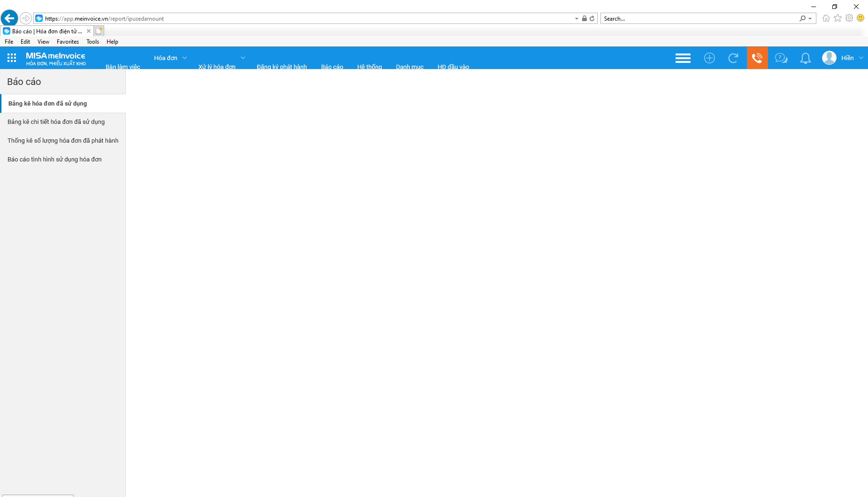Open the address bar autocomplete dropdown arrow
This screenshot has height=497, width=868.
(x=576, y=19)
